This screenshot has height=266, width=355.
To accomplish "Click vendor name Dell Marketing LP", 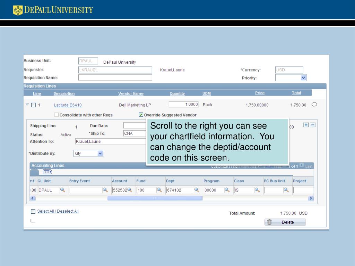I will (135, 105).
